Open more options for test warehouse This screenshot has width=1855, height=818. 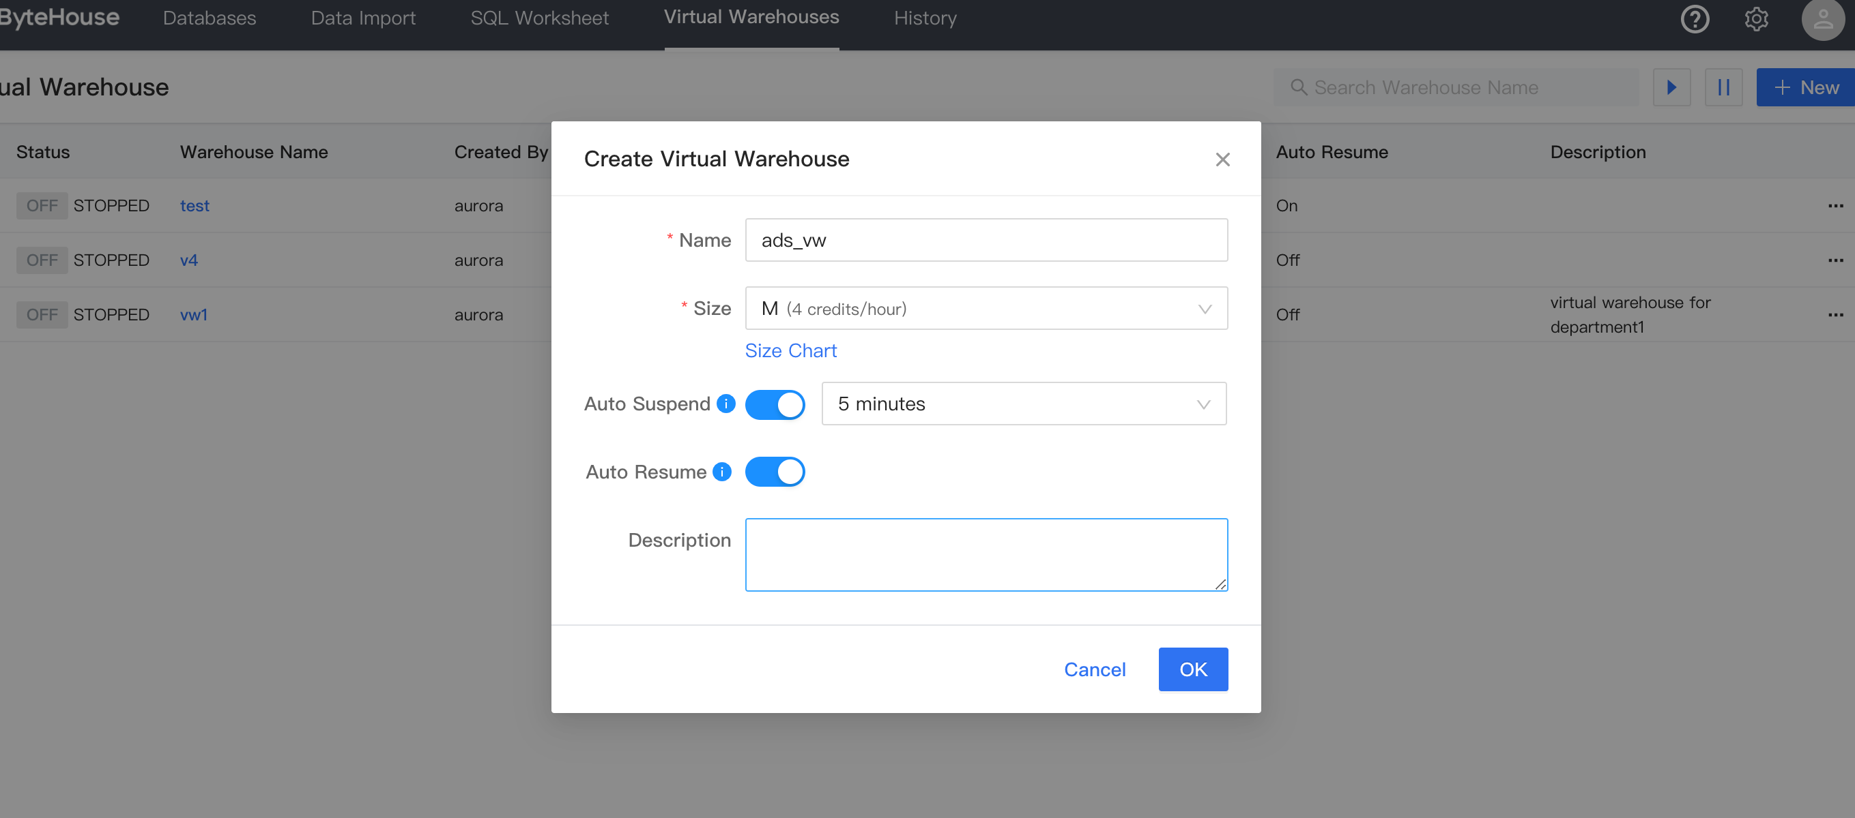[1835, 206]
